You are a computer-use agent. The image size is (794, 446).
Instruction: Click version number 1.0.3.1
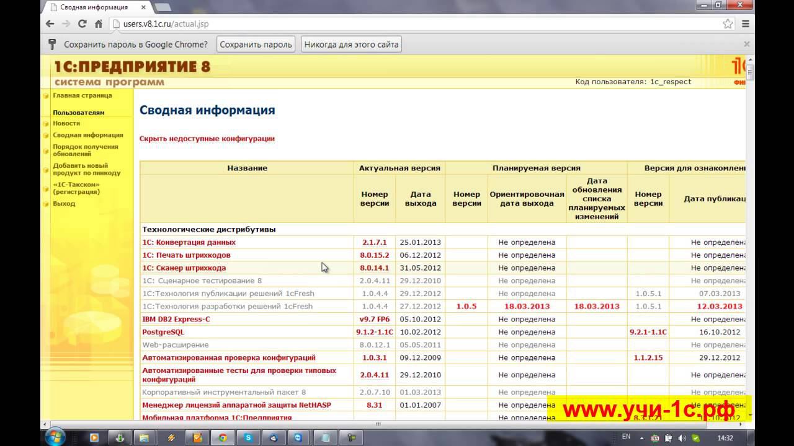[375, 357]
